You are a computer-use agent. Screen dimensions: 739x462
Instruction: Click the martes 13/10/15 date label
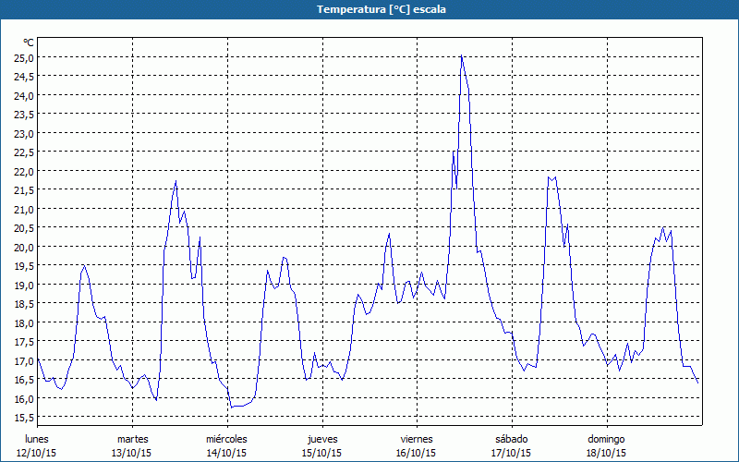(132, 445)
